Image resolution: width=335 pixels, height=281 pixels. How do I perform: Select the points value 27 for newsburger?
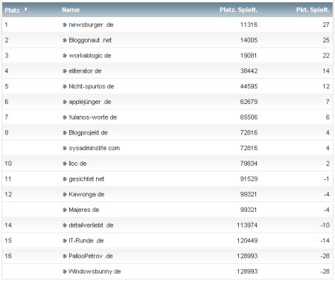[x=326, y=25]
